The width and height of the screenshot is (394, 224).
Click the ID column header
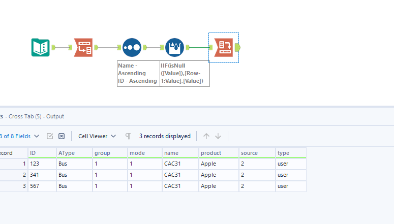42,152
